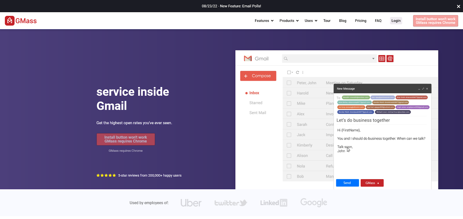The image size is (463, 219).
Task: Close the Email Polls announcement banner
Action: 458,6
